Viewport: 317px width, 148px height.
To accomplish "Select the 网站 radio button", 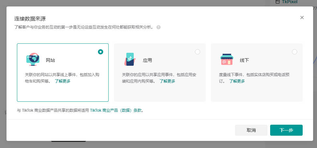I will coord(101,52).
